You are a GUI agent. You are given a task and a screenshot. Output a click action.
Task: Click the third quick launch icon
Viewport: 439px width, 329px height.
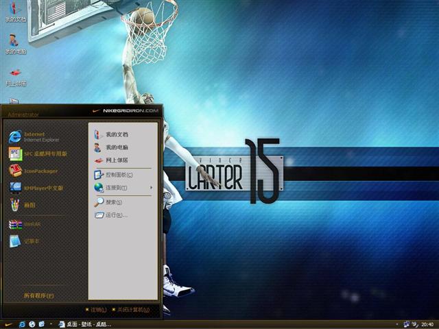pyautogui.click(x=41, y=324)
